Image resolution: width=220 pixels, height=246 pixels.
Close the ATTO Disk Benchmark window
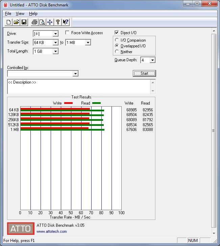pos(210,4)
